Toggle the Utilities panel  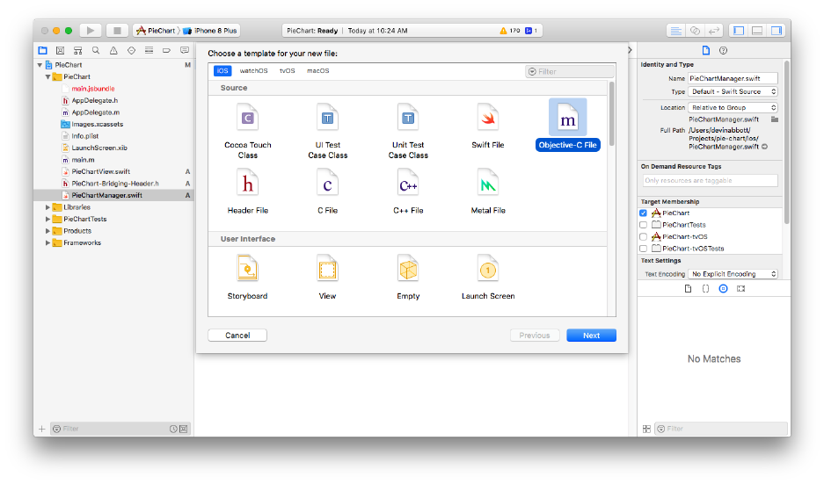point(777,31)
